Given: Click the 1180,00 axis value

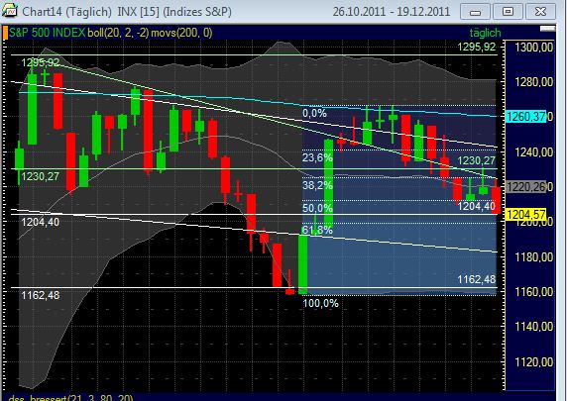Looking at the screenshot, I should tap(534, 257).
